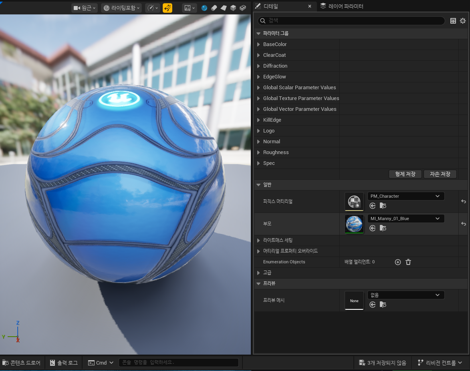Expand Global Vector Parameter Values

pyautogui.click(x=258, y=109)
